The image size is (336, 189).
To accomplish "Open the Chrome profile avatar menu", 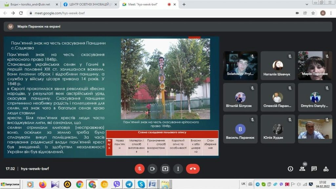I will pos(323,13).
